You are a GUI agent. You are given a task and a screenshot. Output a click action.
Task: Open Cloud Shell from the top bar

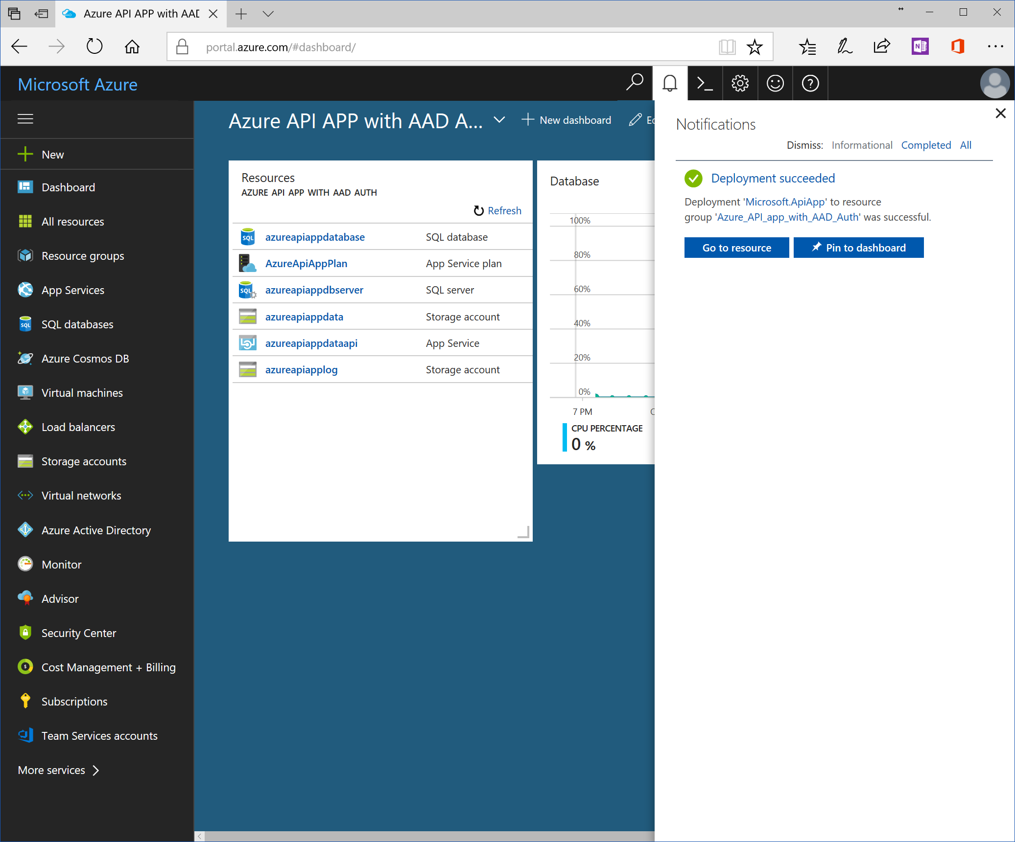coord(705,84)
